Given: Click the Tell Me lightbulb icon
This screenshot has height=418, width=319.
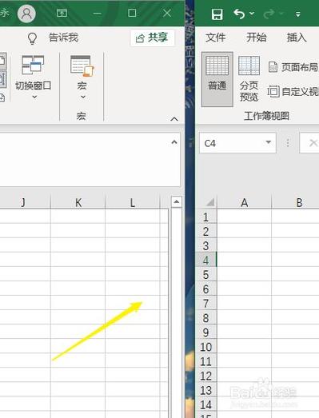Looking at the screenshot, I should tap(32, 38).
